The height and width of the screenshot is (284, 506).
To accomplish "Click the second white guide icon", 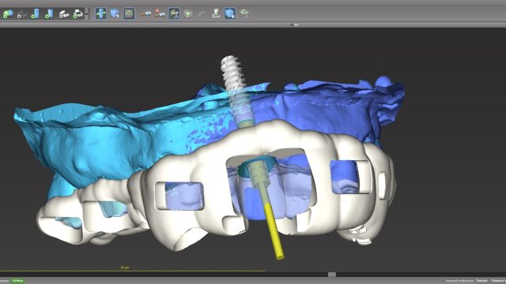I will pos(77,14).
